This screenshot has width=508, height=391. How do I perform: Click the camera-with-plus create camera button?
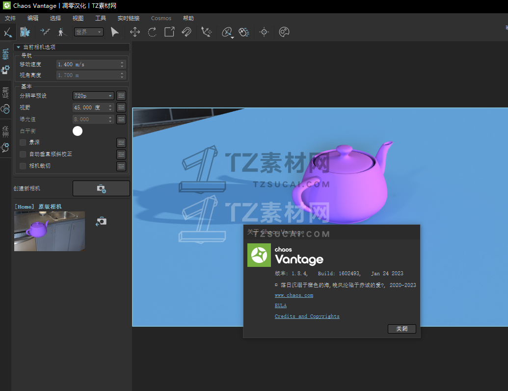click(102, 188)
